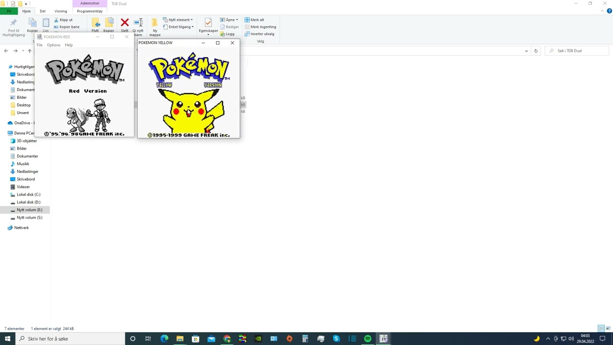Click the Gi nytt navn rename icon

(138, 23)
